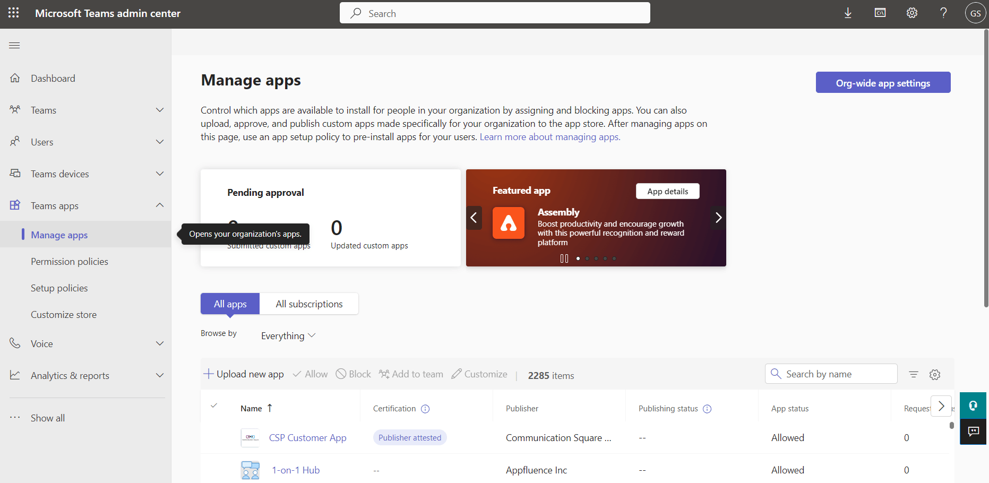The image size is (989, 483).
Task: Collapse the Teams apps chevron
Action: coord(160,205)
